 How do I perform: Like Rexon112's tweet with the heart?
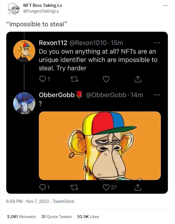point(106,79)
